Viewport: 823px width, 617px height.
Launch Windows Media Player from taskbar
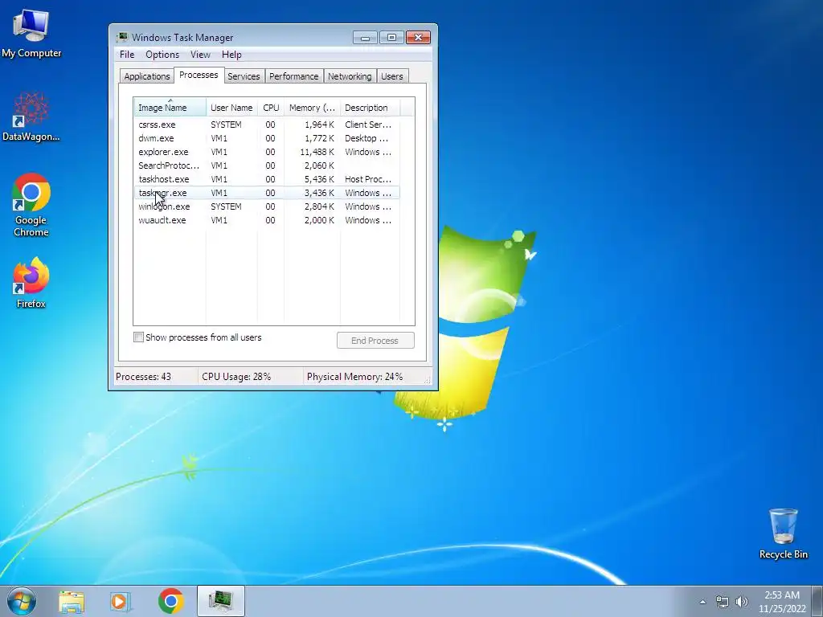pyautogui.click(x=120, y=601)
